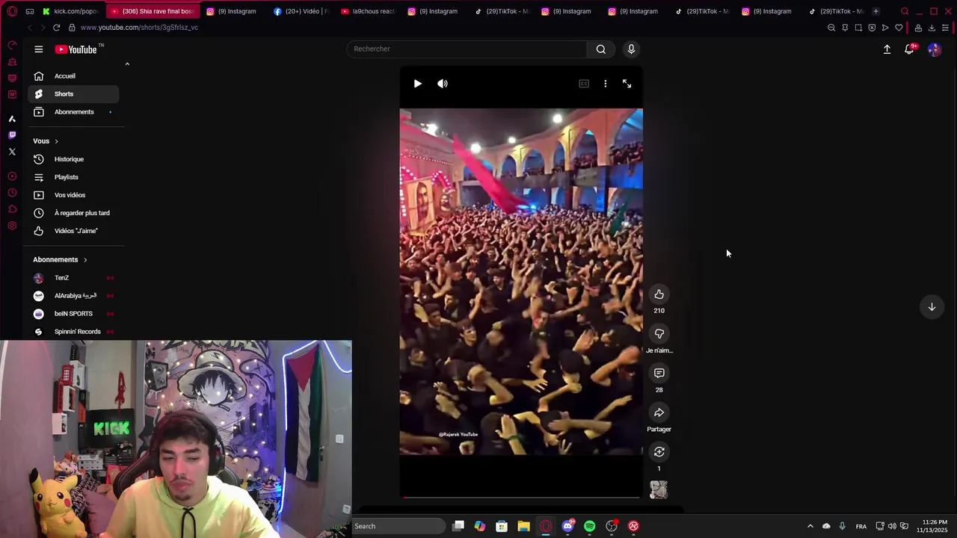Image resolution: width=957 pixels, height=538 pixels.
Task: Open the Short's audio source thumbnail
Action: point(659,489)
